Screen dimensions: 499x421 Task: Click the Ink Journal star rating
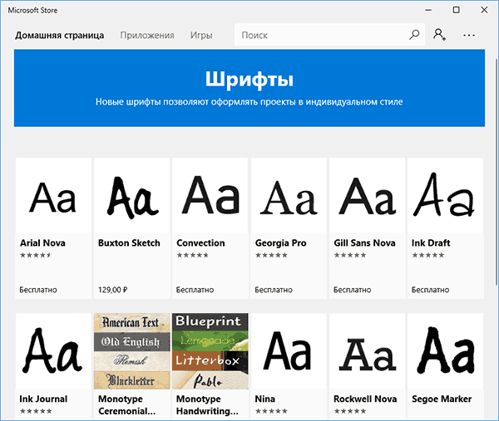(x=36, y=411)
